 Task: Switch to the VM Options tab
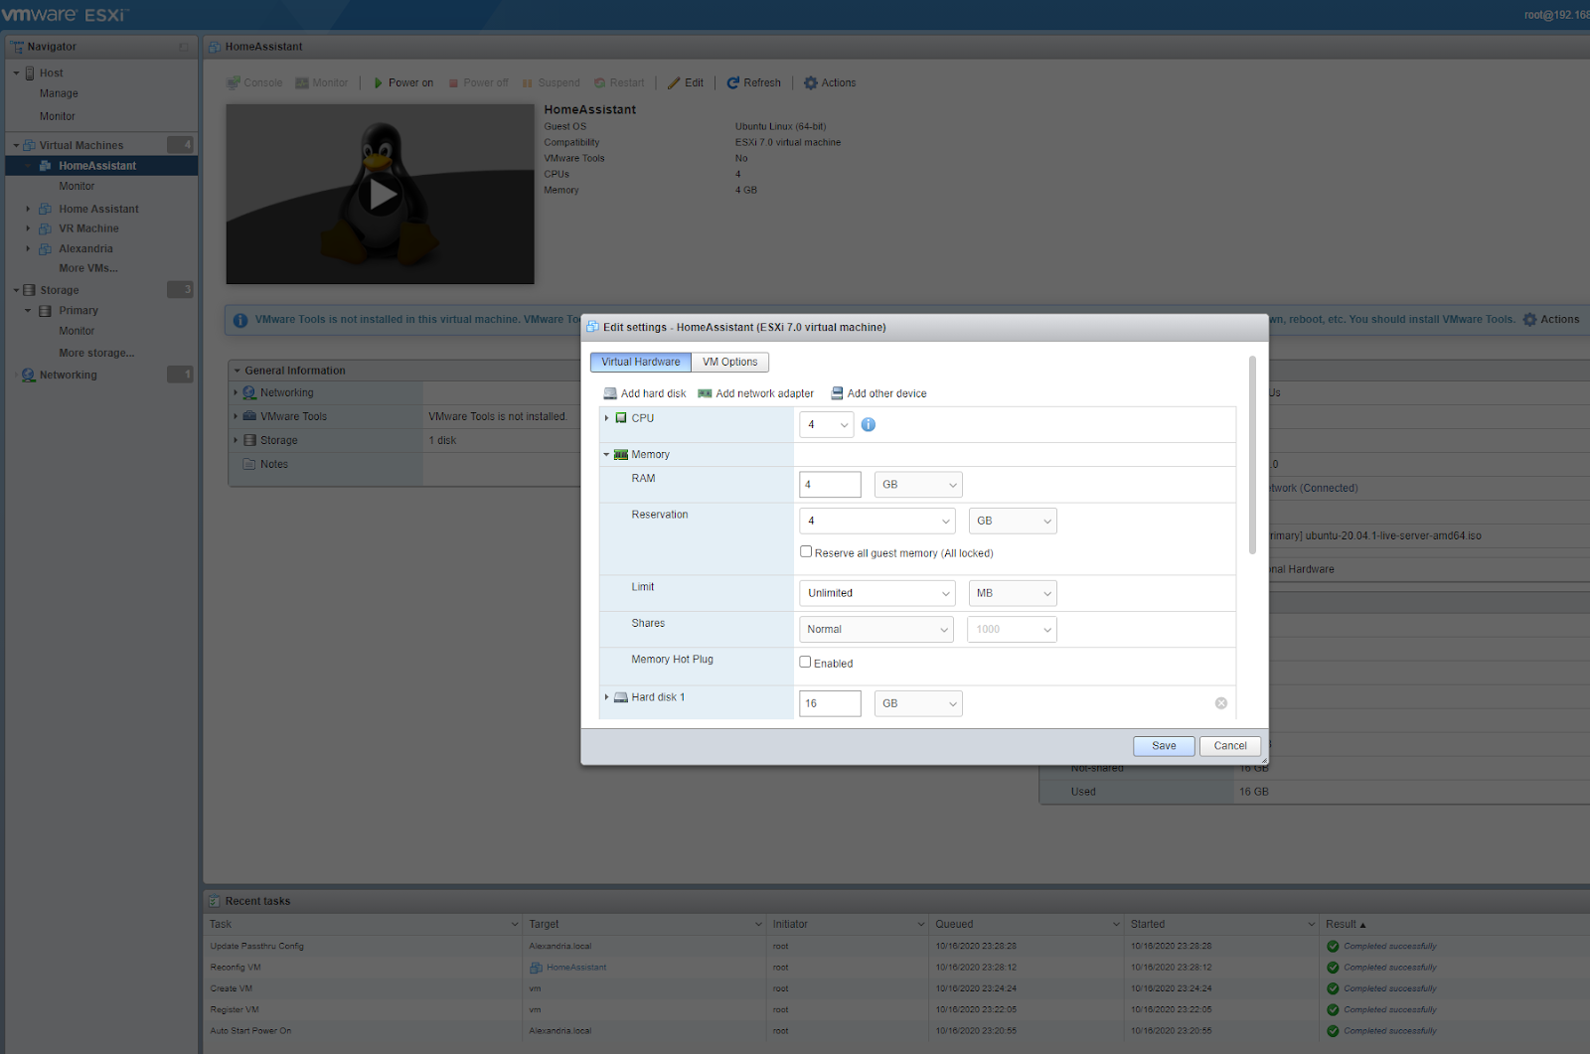[x=730, y=363]
